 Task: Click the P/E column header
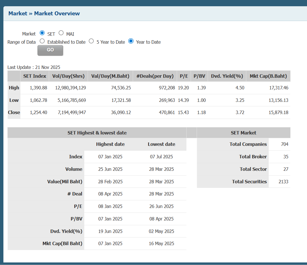click(184, 76)
